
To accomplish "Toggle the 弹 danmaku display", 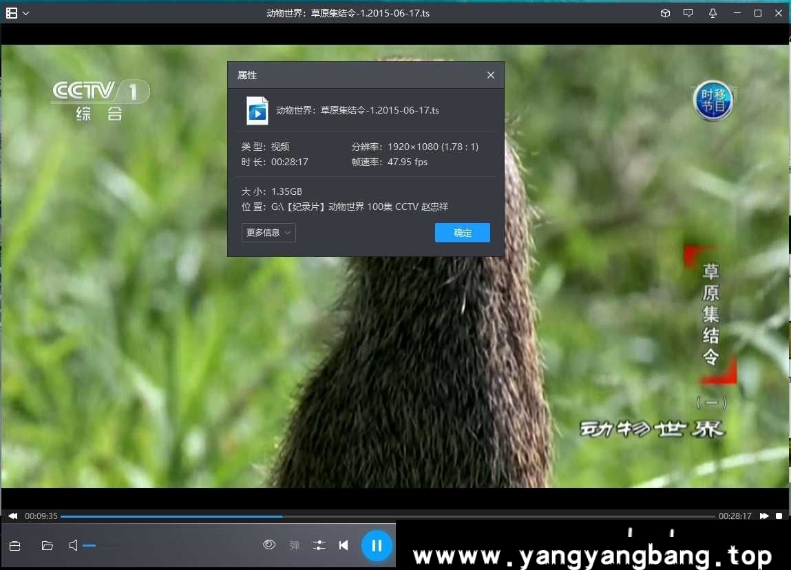I will pos(294,545).
